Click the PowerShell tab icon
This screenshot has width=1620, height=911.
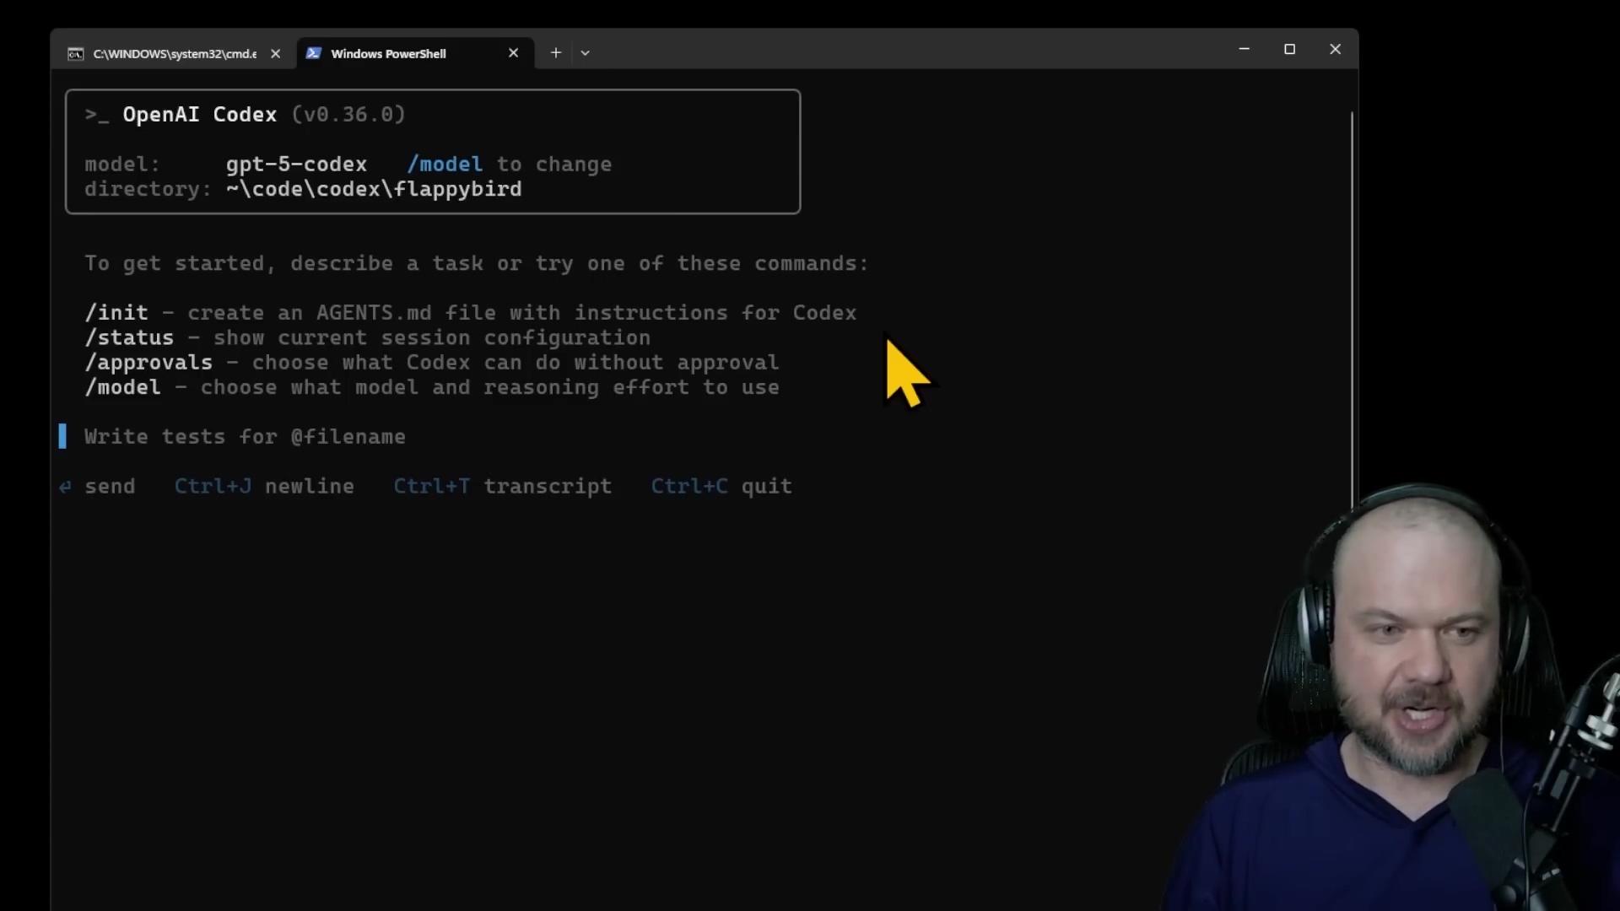[x=313, y=53]
